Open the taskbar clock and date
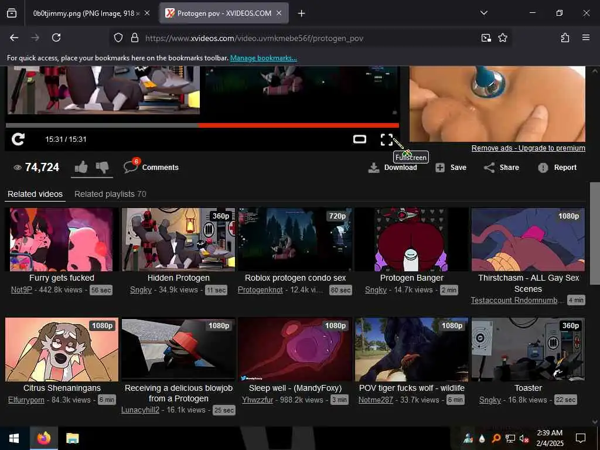The image size is (600, 450). [550, 438]
